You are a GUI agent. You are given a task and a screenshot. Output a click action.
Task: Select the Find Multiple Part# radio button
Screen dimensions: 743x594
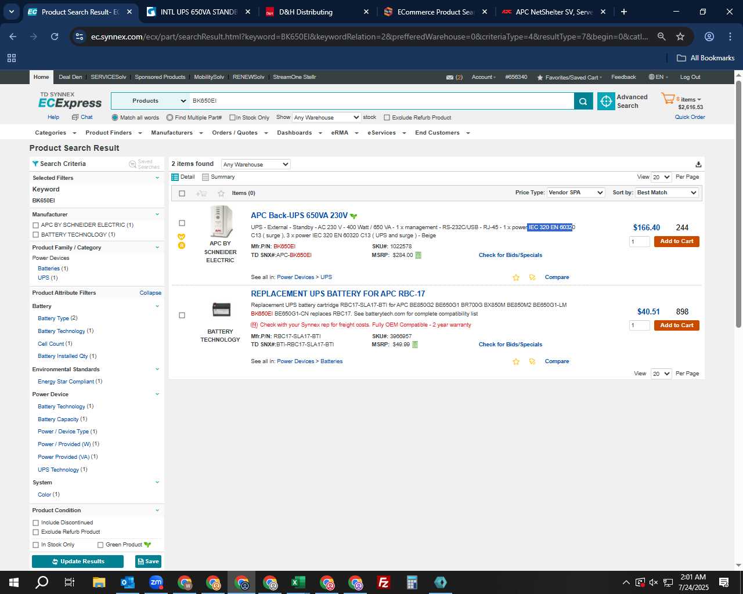coord(169,118)
